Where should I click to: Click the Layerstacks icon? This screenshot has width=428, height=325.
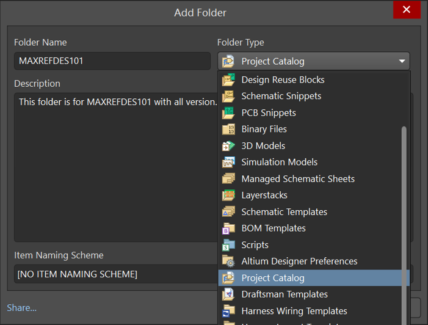pos(228,195)
